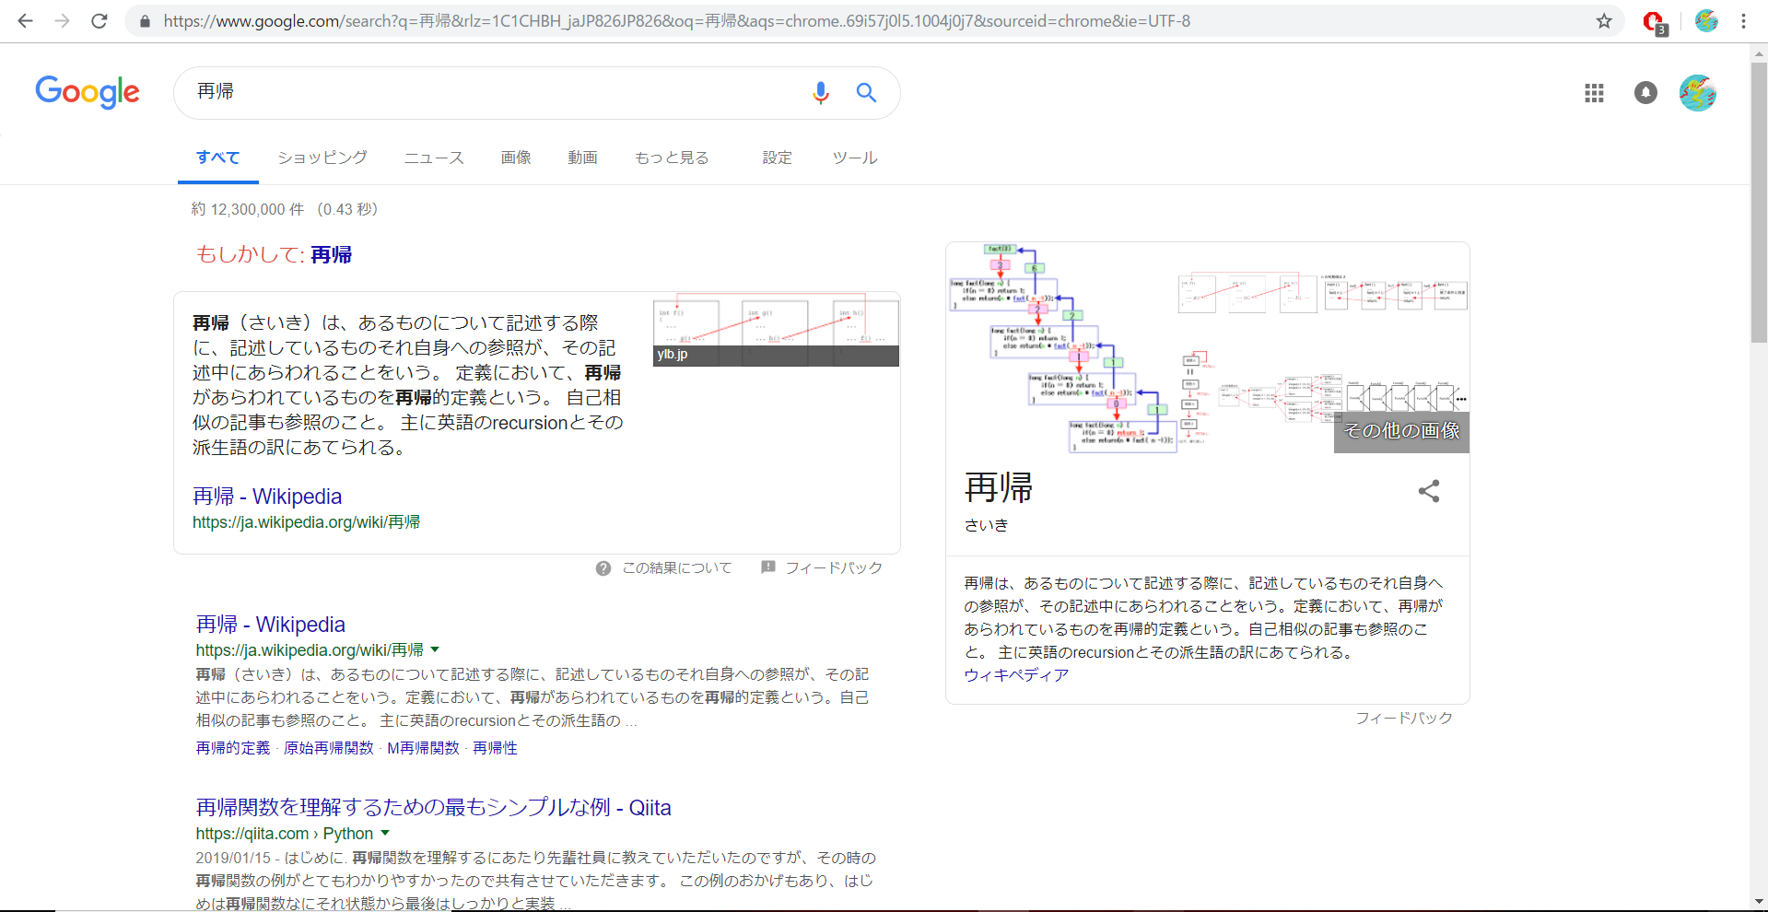Submit search with the magnifier icon

click(x=866, y=92)
